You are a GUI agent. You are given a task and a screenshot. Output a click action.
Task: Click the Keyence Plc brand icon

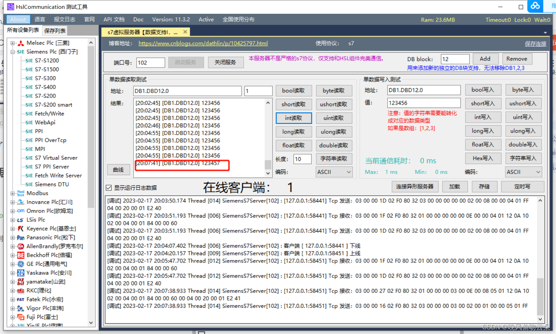(21, 229)
